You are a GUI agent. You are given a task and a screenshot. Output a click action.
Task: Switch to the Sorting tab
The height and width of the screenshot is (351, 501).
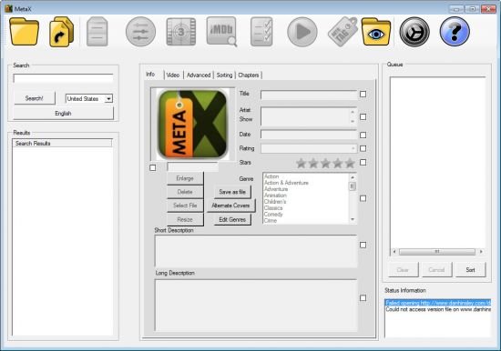coord(224,75)
